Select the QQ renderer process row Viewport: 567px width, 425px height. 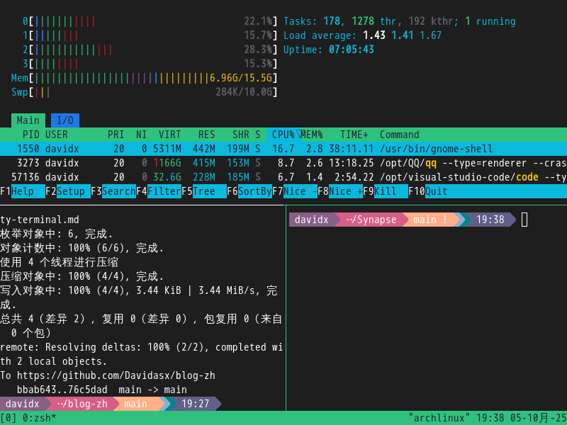[x=283, y=163]
